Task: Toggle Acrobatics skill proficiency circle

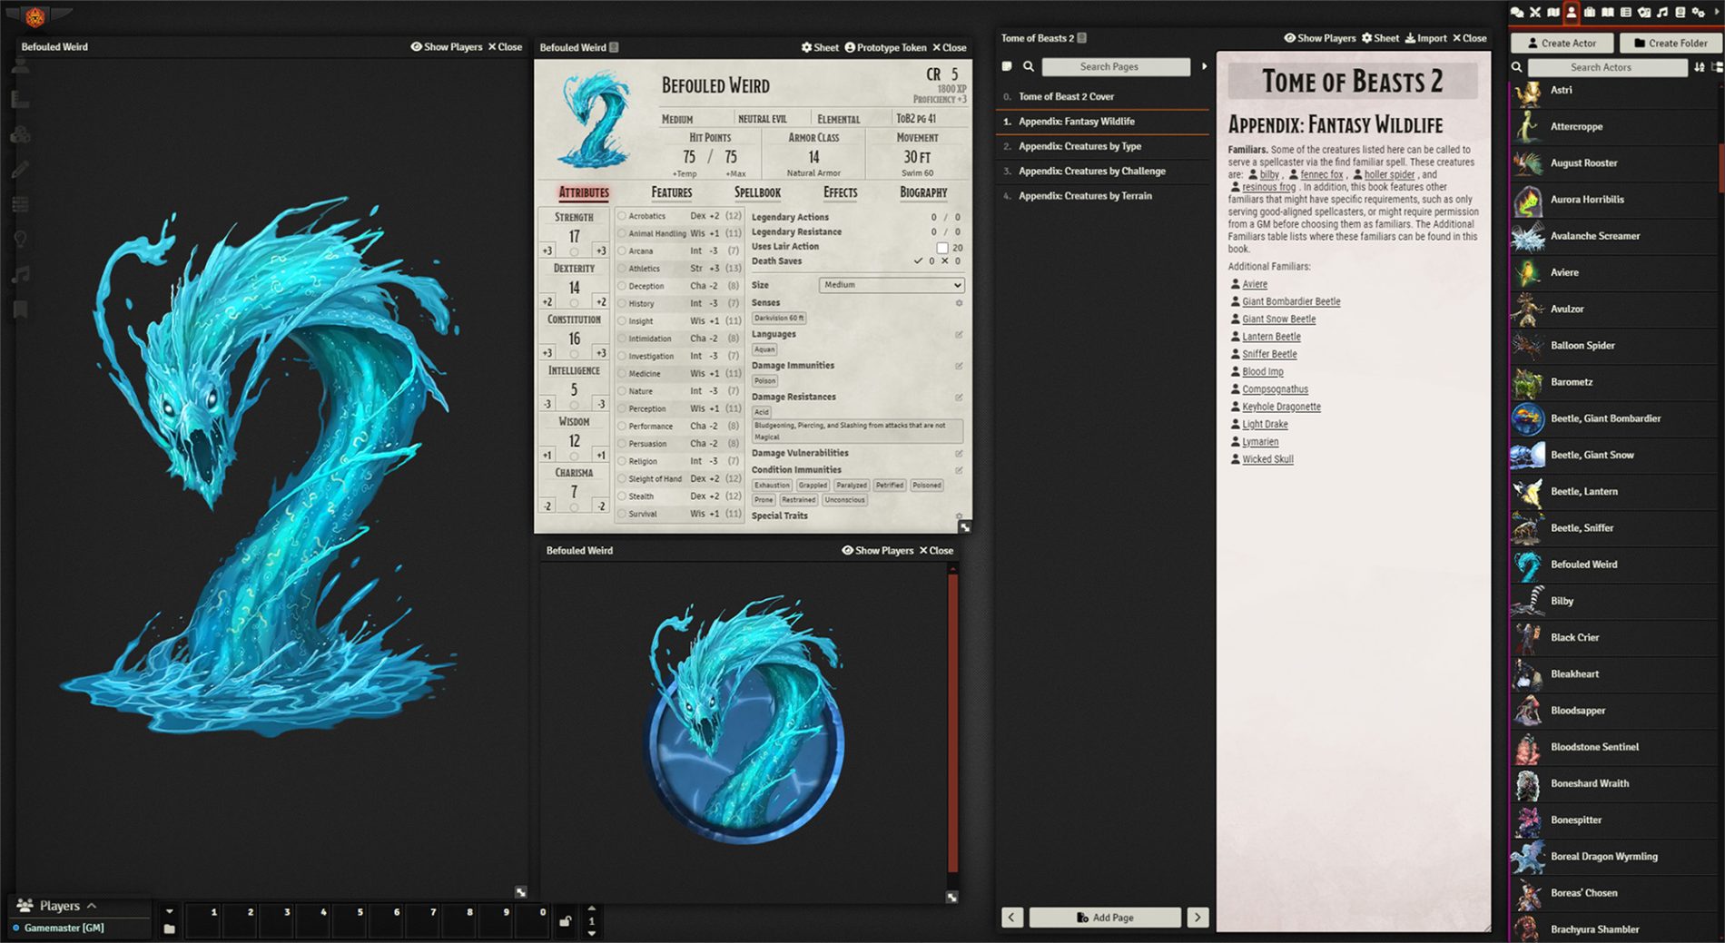Action: [x=622, y=216]
